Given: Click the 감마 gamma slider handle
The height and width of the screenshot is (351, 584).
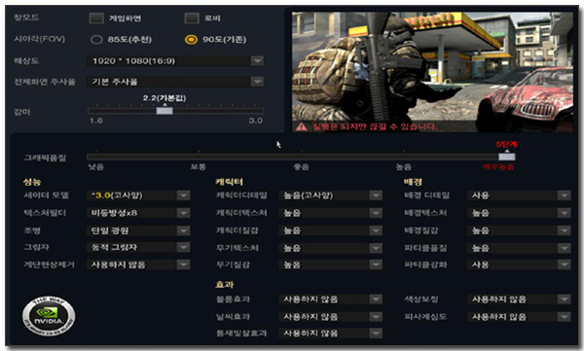Looking at the screenshot, I should coord(164,111).
